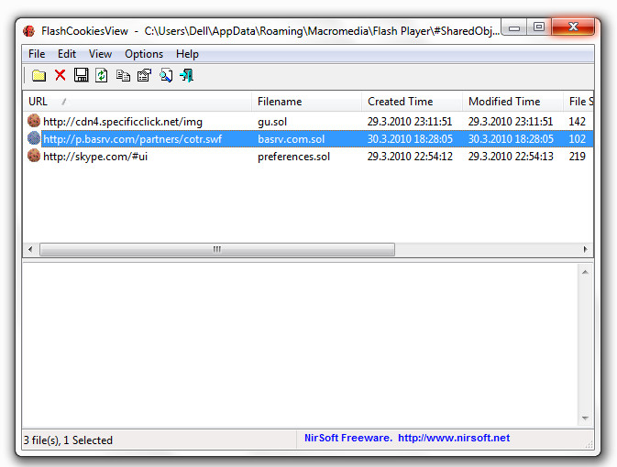Open the Edit menu
This screenshot has width=617, height=467.
click(67, 54)
